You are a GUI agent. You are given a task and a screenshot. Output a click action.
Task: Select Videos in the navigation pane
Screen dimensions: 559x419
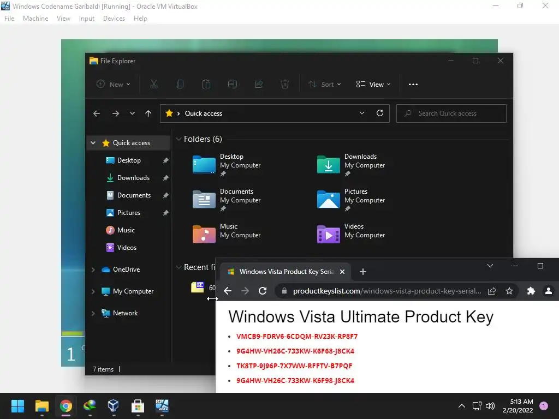click(129, 248)
